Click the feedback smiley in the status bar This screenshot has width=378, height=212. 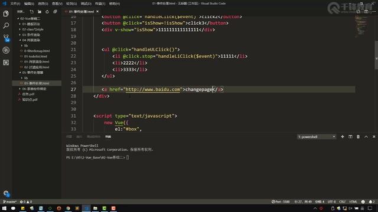(363, 201)
